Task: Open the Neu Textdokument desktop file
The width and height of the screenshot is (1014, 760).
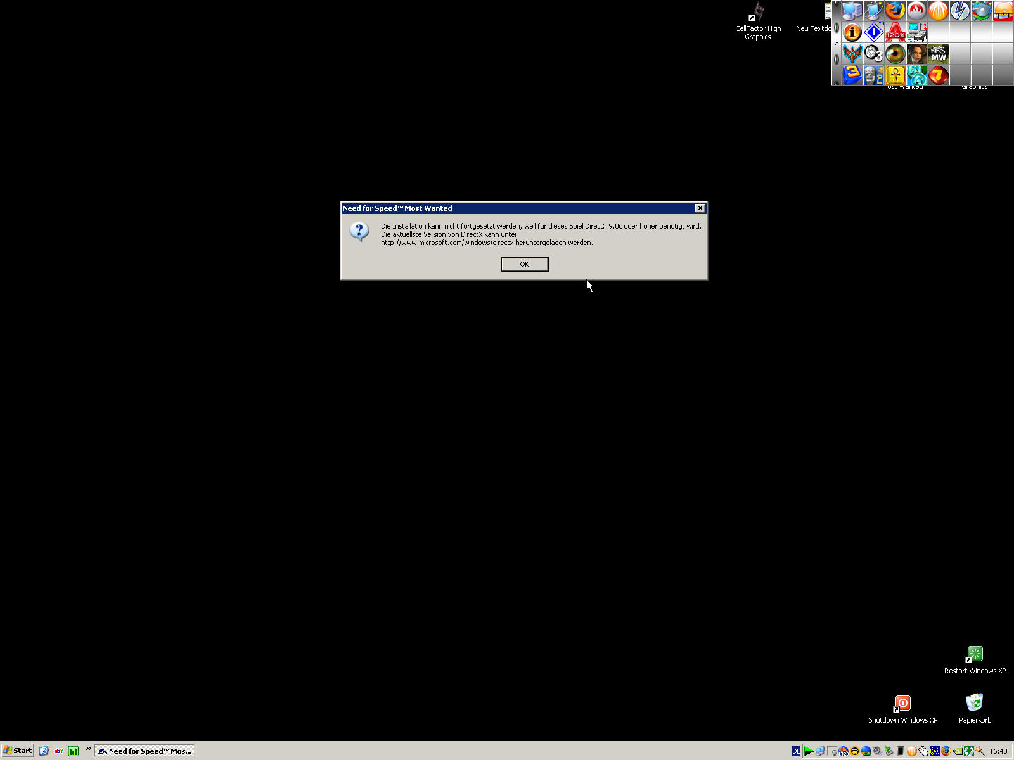Action: pyautogui.click(x=814, y=19)
